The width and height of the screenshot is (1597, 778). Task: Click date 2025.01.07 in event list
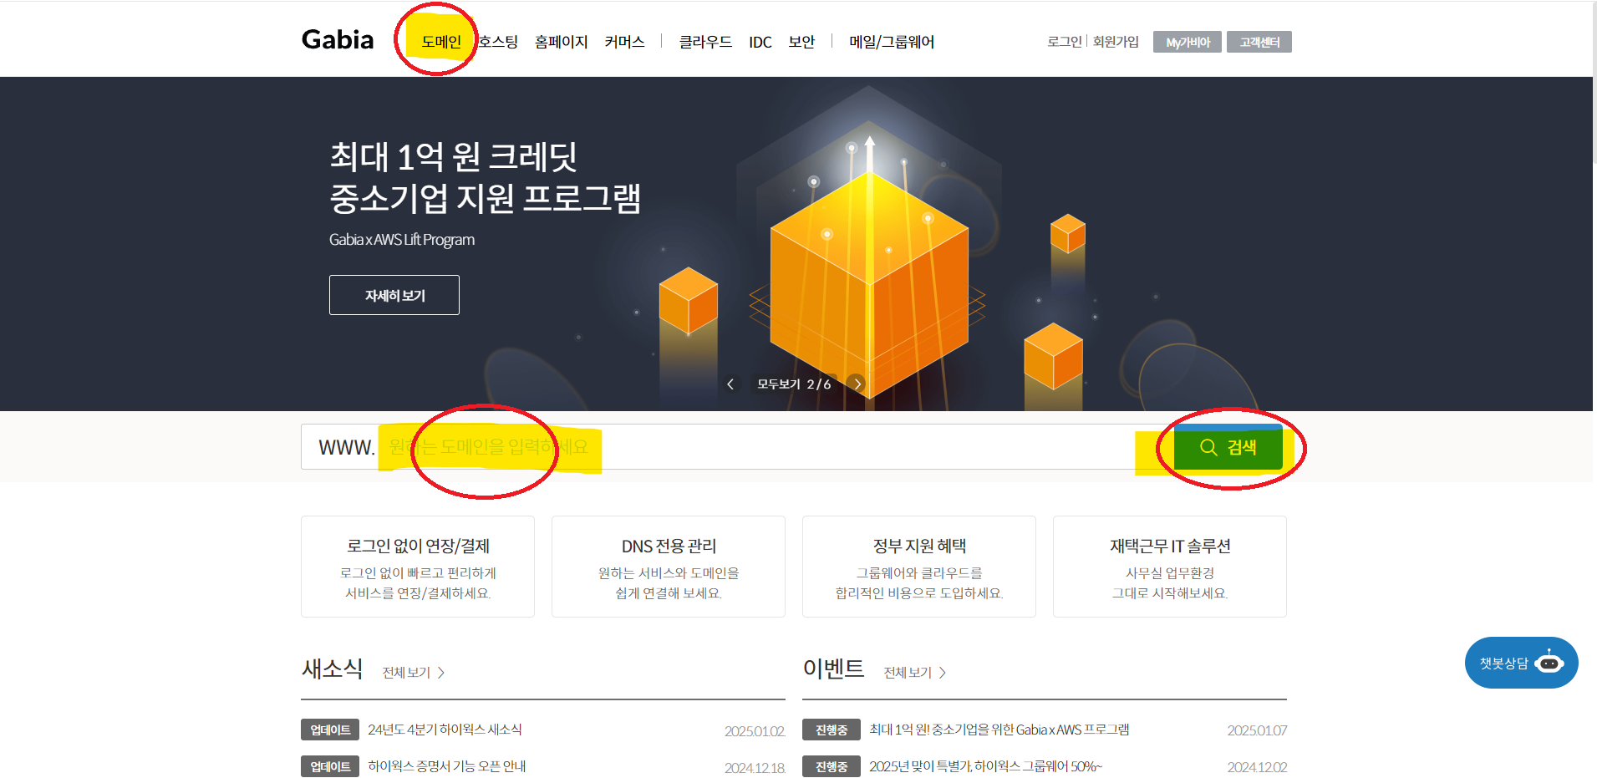coord(1257,730)
